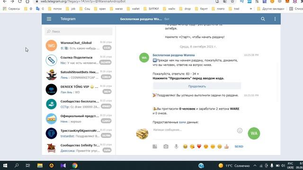303x170 pixels.
Task: Click the Telegram logo text
Action: (x=68, y=19)
